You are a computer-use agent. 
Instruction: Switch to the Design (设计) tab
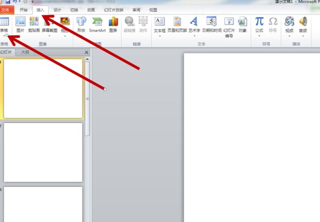point(57,10)
